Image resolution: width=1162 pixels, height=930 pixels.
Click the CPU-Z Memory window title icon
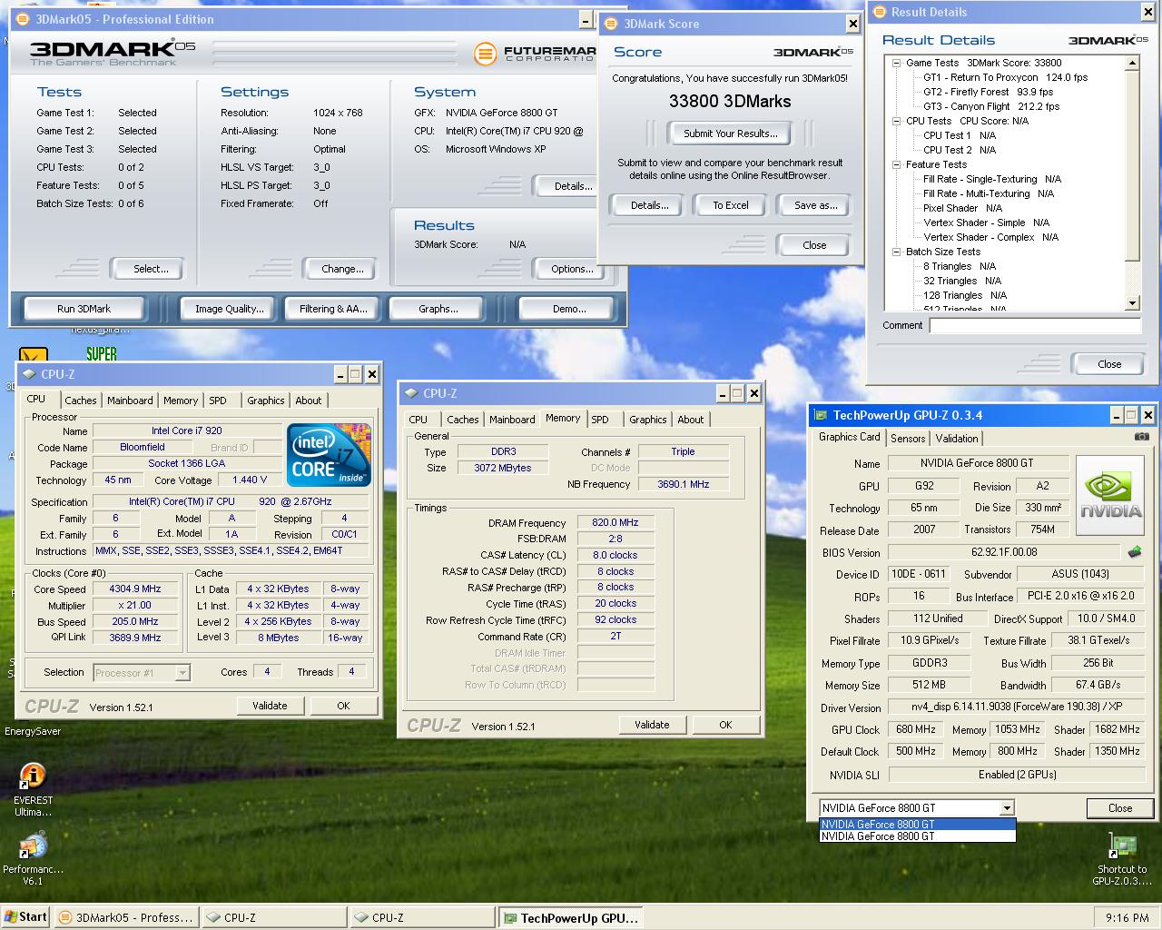point(410,393)
